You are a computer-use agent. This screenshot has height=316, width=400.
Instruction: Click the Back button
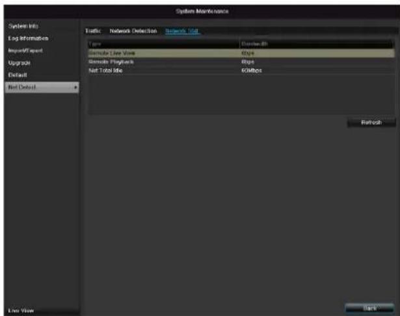point(369,308)
